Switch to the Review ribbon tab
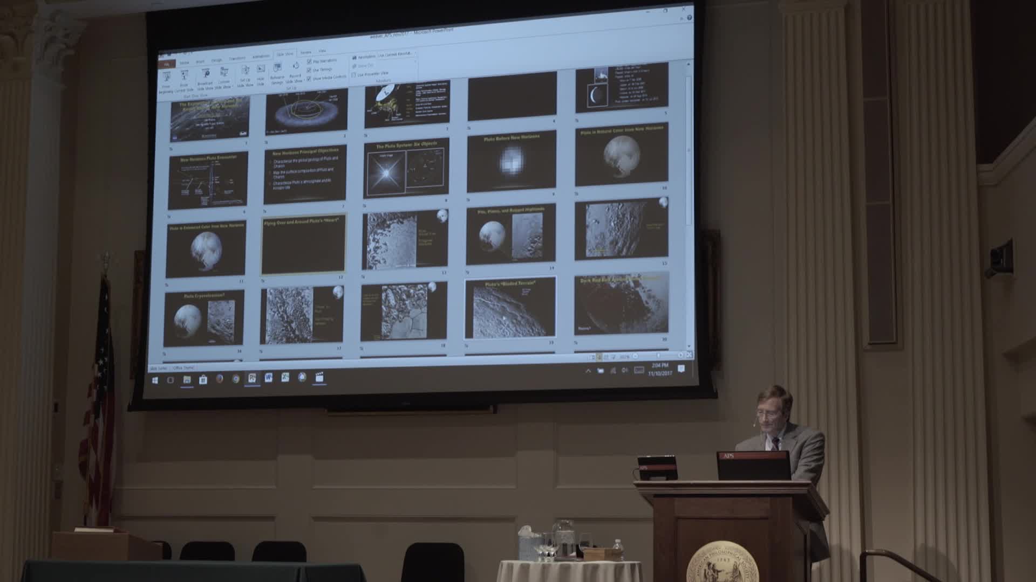This screenshot has height=582, width=1036. click(305, 53)
